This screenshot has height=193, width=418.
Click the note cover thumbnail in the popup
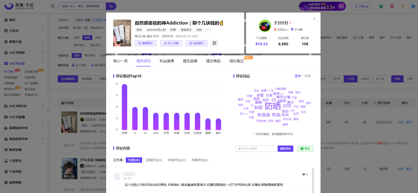pyautogui.click(x=122, y=33)
